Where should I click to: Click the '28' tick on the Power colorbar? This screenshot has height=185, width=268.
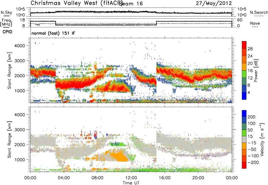(250, 49)
